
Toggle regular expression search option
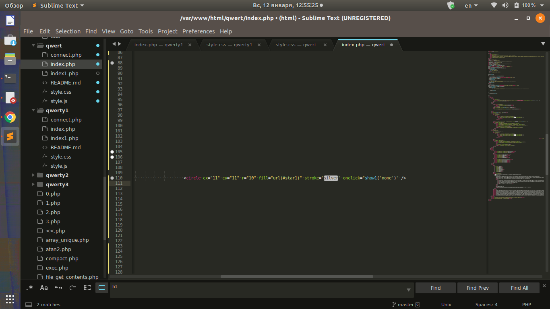coord(29,288)
